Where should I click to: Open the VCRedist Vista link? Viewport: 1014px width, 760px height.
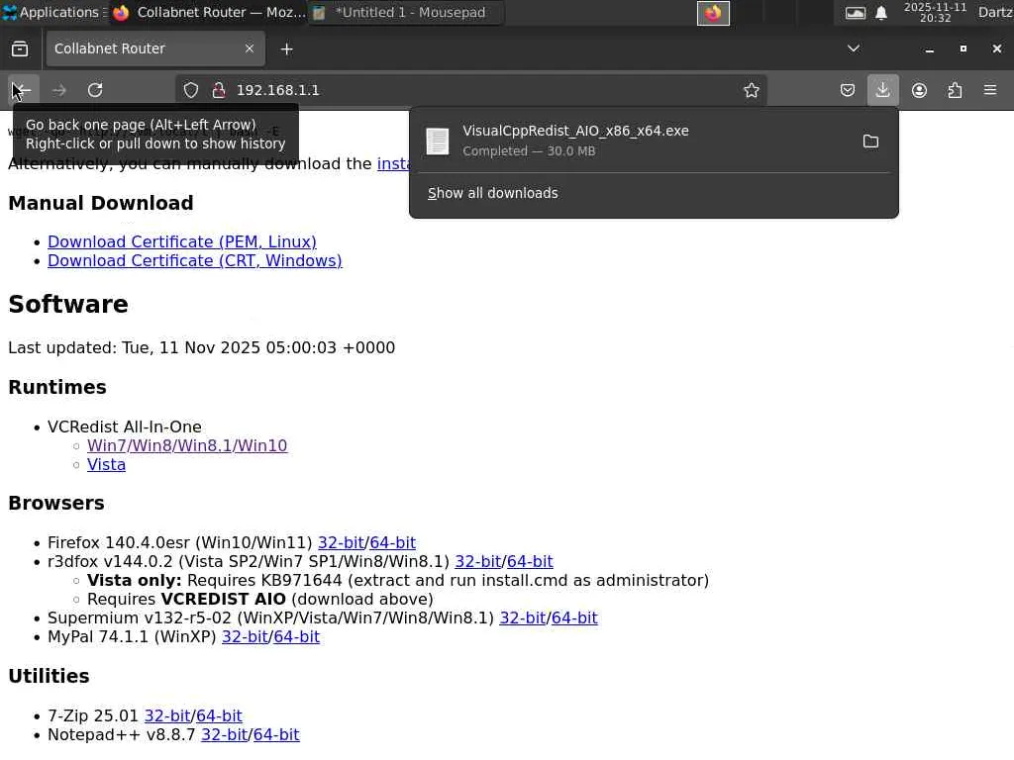[x=106, y=465]
